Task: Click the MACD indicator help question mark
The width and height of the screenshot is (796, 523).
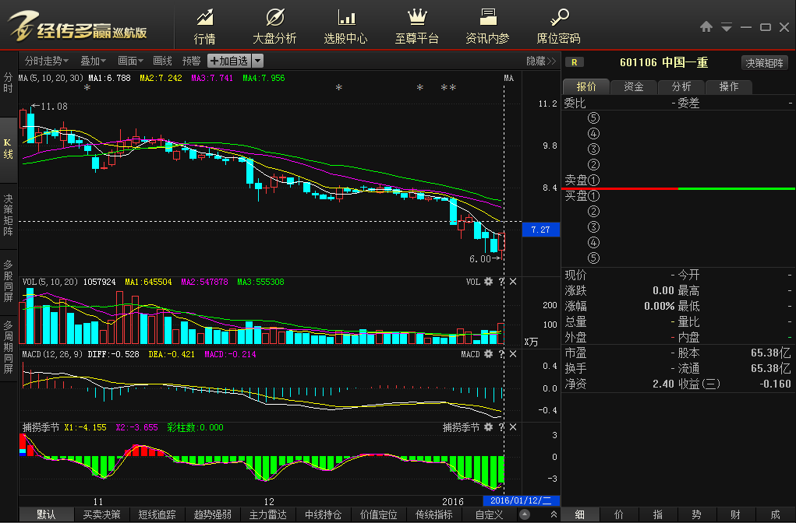Action: (501, 354)
